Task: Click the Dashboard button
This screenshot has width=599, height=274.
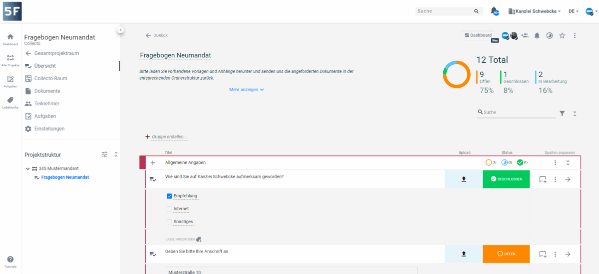Action: coord(478,35)
